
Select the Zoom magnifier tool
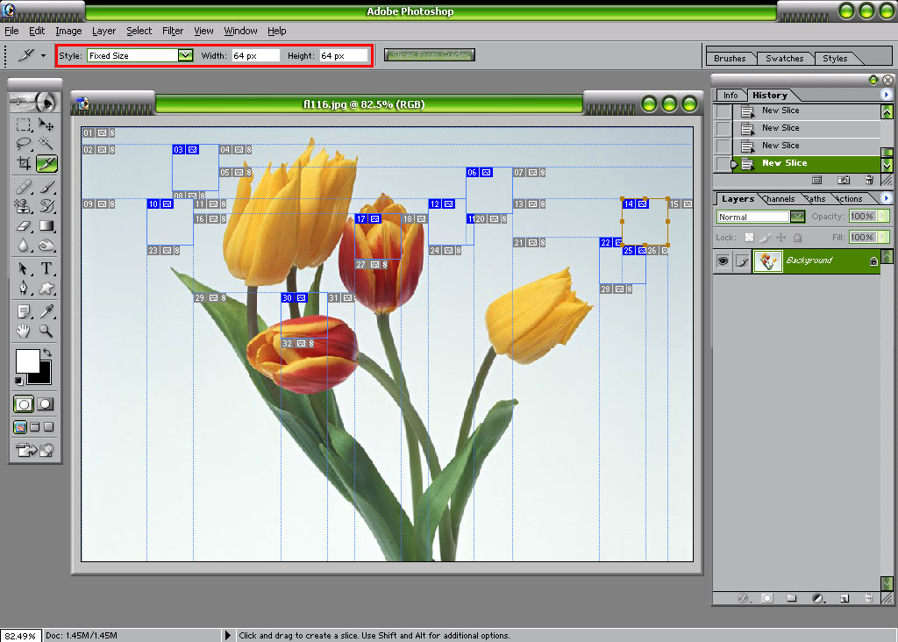click(46, 331)
